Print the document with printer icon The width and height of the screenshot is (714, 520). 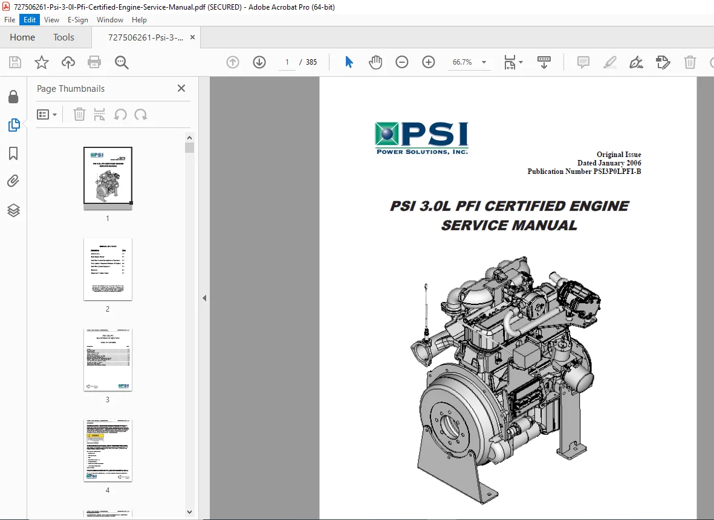click(94, 62)
